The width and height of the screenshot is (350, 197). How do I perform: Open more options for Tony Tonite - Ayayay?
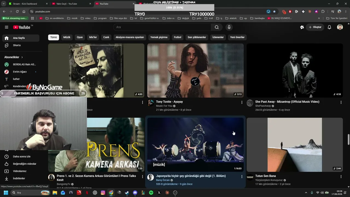[x=242, y=102]
